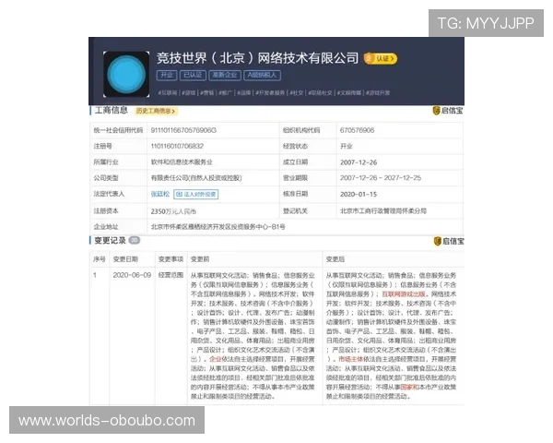This screenshot has width=553, height=443.
Task: Click the 变更前 column header
Action: tap(200, 259)
